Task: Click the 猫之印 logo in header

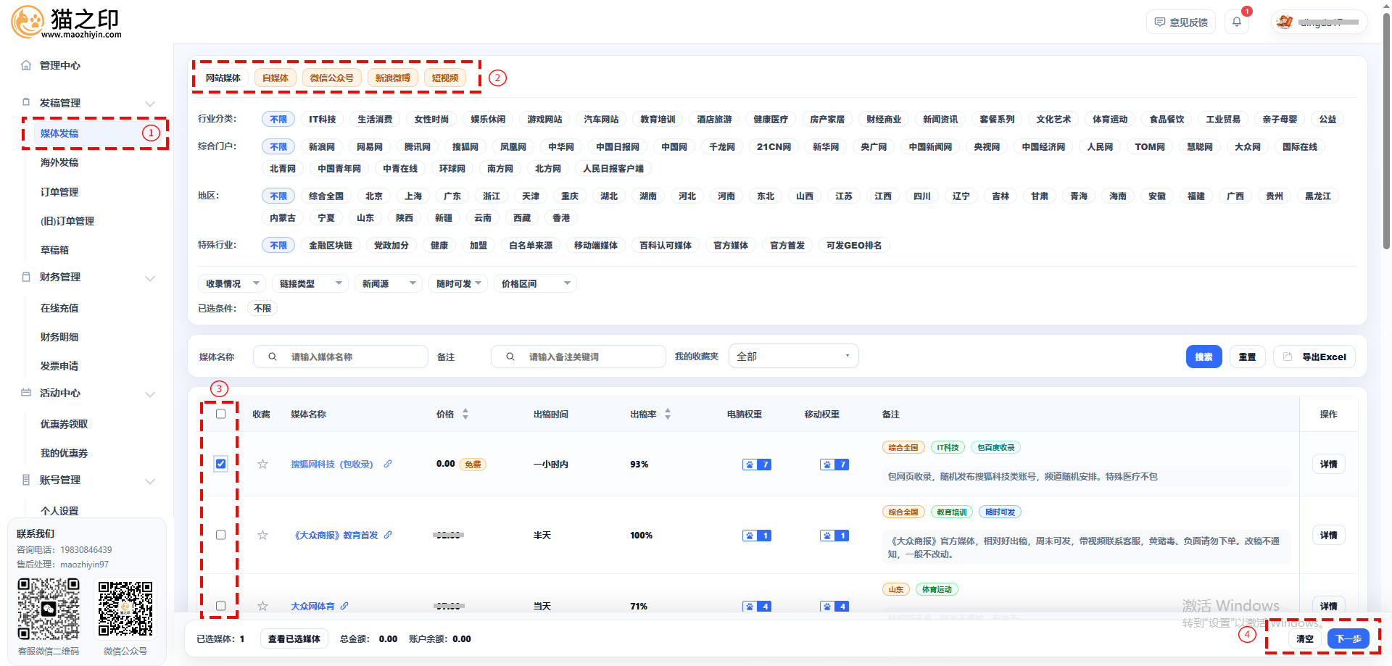Action: pos(67,22)
